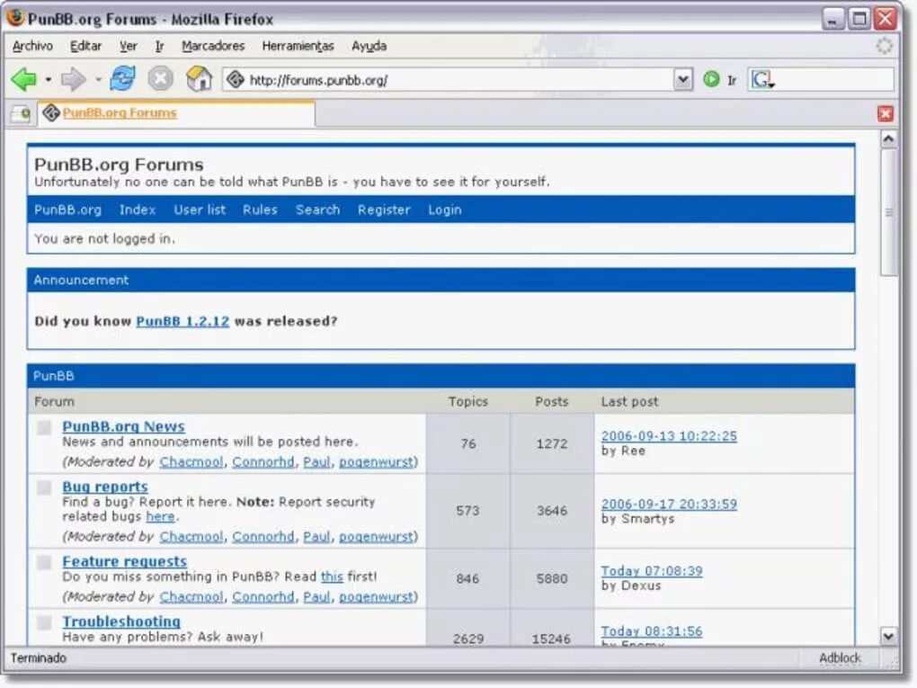Open the Forward button history dropdown arrow

(98, 79)
